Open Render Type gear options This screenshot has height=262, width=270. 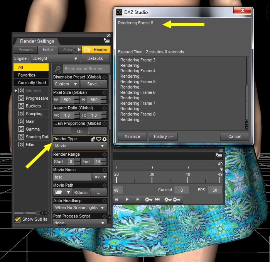(x=105, y=139)
